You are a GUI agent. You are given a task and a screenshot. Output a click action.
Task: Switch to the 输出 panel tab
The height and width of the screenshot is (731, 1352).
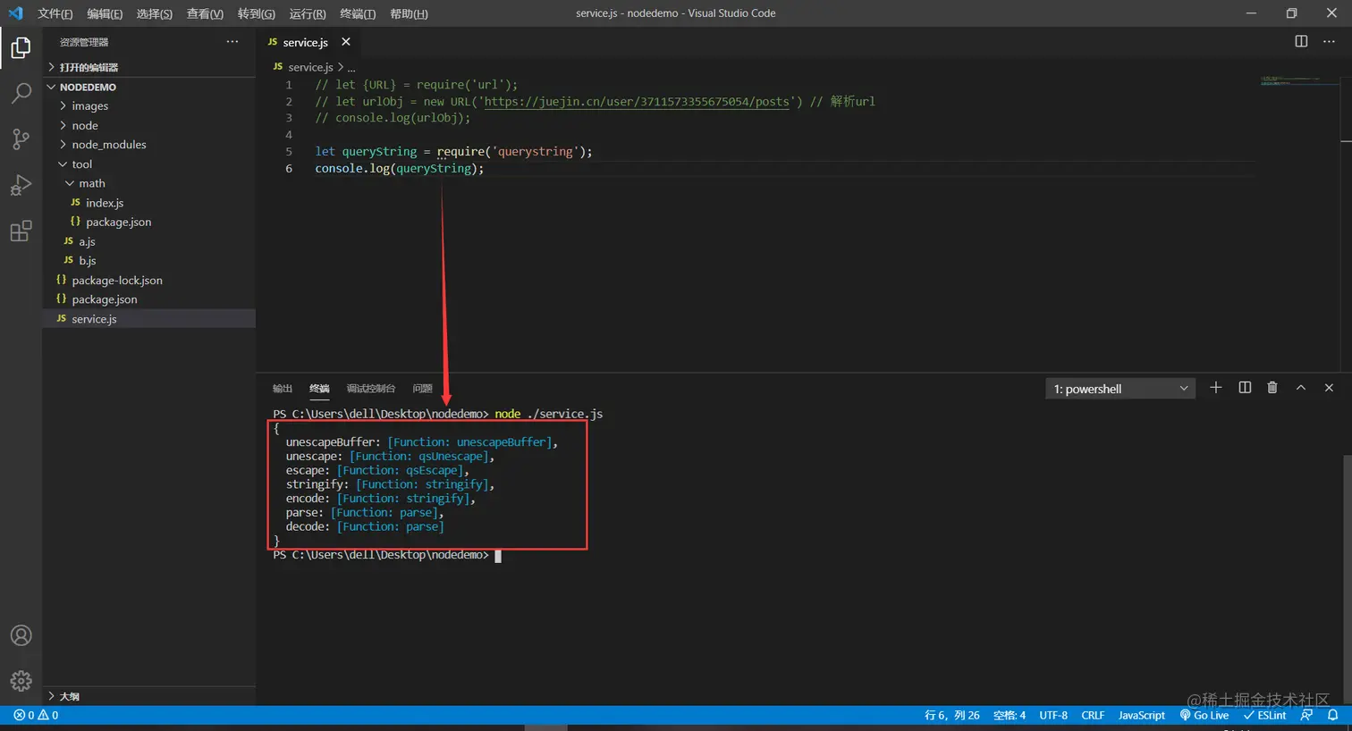(x=283, y=389)
